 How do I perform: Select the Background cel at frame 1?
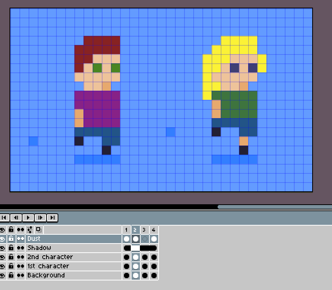[127, 275]
